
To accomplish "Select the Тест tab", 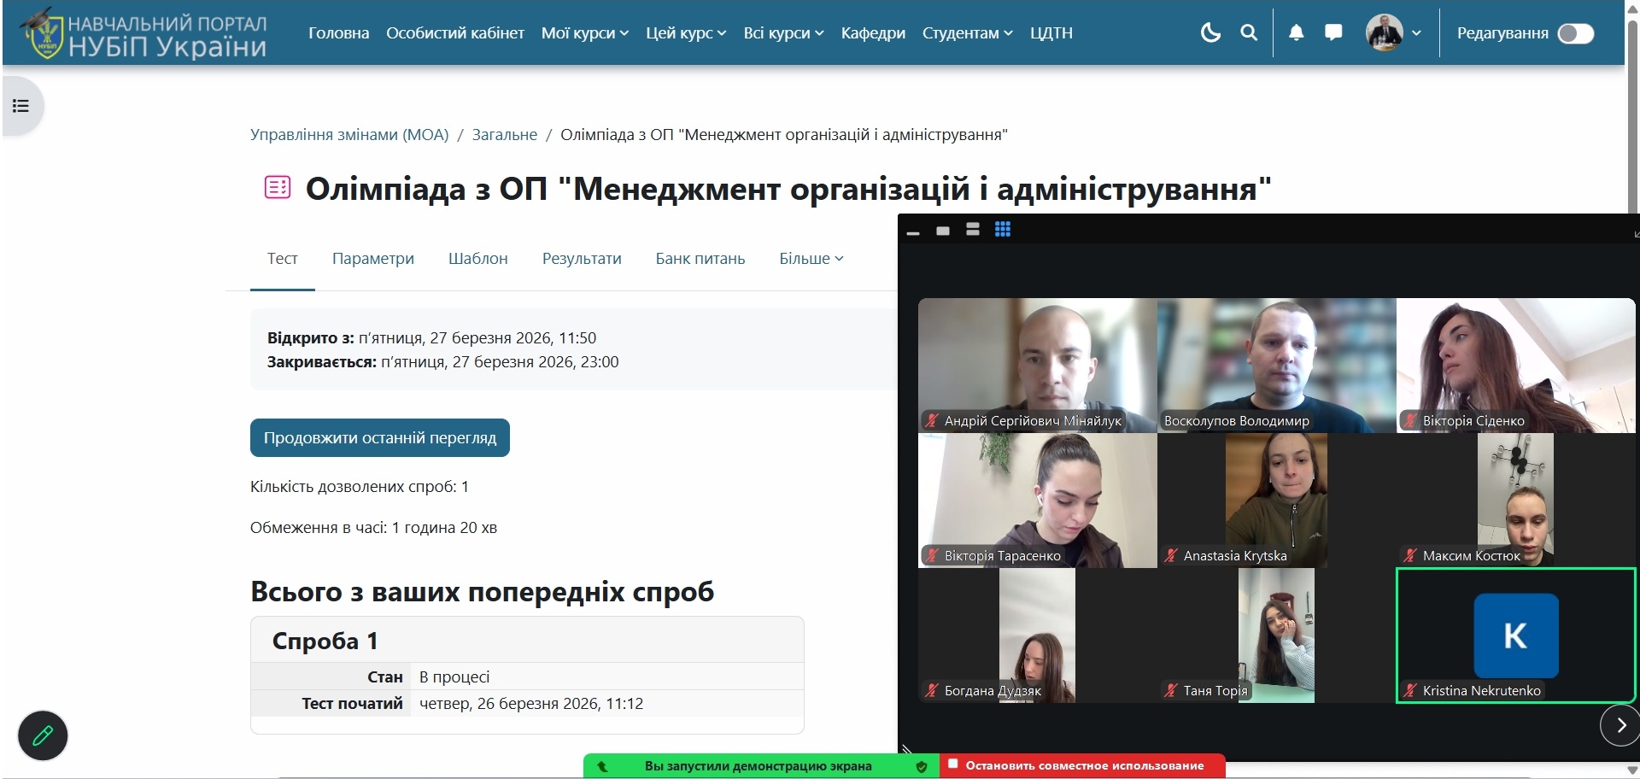I will click(283, 258).
